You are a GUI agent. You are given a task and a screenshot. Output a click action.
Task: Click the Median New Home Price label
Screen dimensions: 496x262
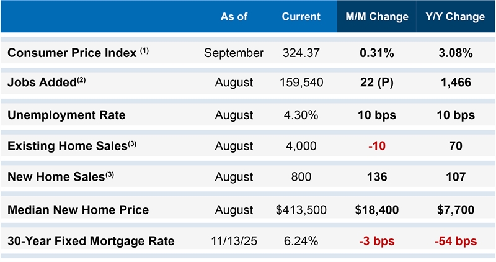point(78,210)
